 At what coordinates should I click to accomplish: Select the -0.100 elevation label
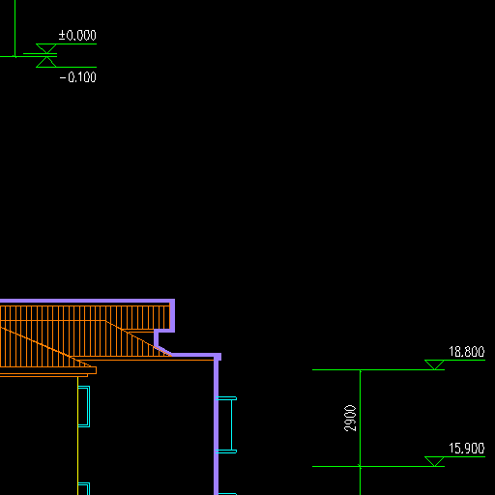tap(77, 77)
